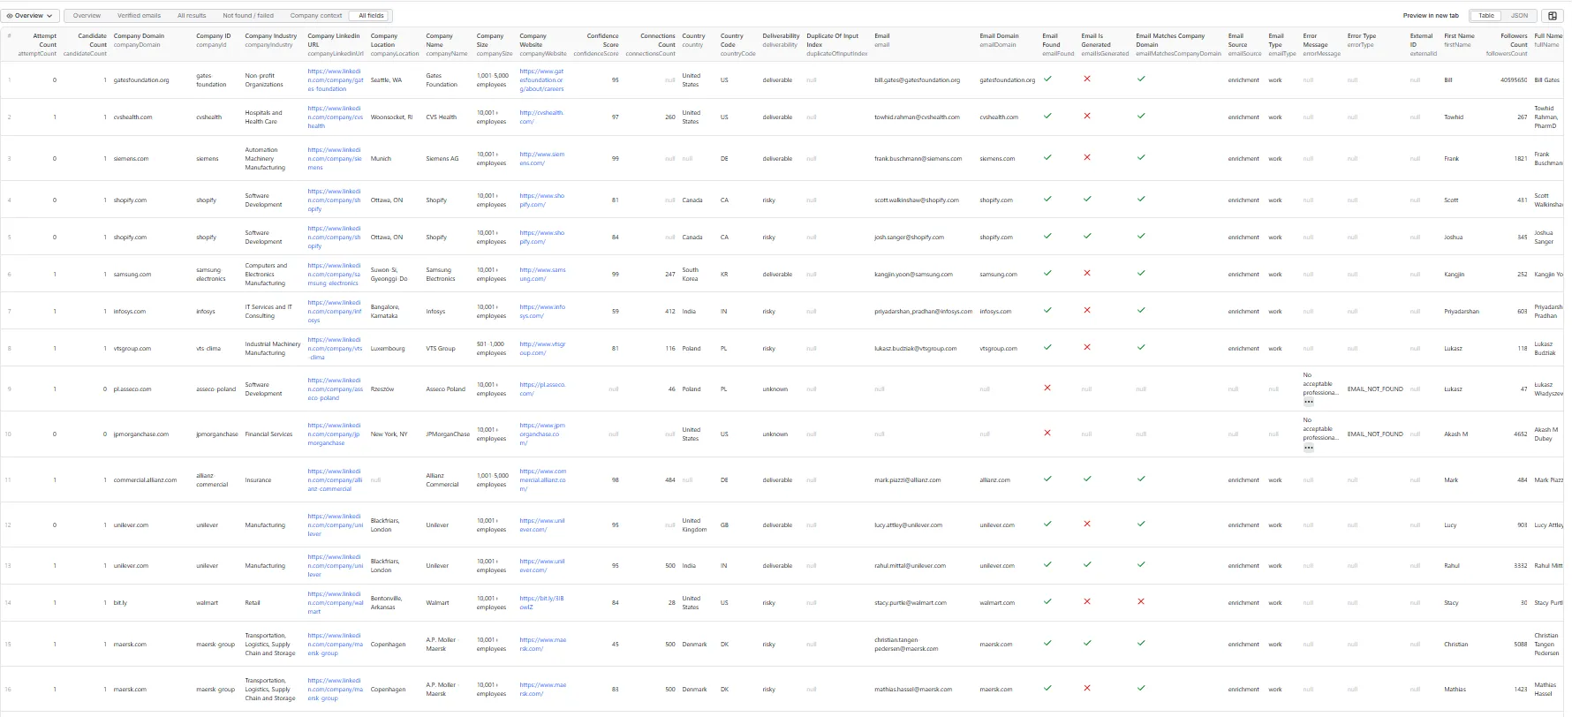Click Email Is Generated red X in Priyadarshan row
The image size is (1572, 717).
(x=1087, y=310)
